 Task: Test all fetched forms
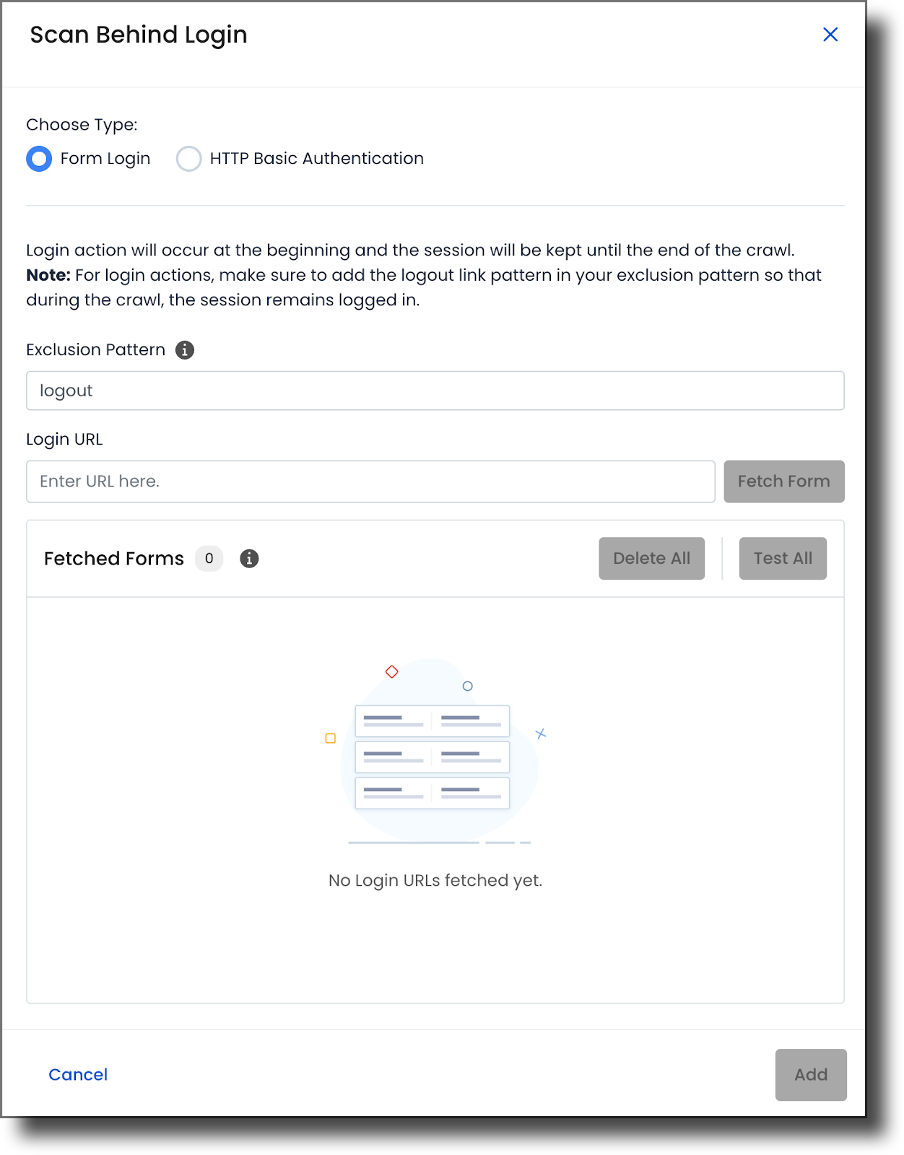point(782,558)
